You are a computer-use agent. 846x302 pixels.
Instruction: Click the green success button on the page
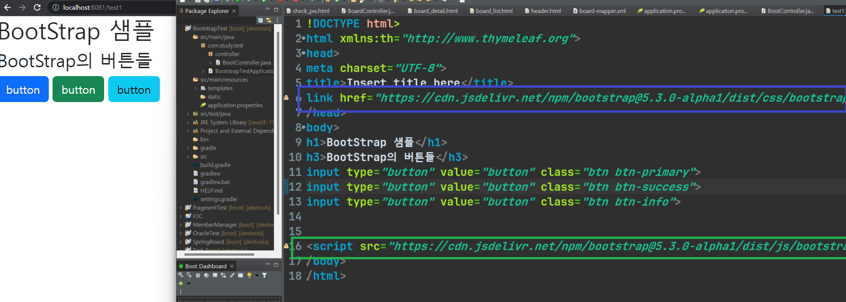(78, 90)
